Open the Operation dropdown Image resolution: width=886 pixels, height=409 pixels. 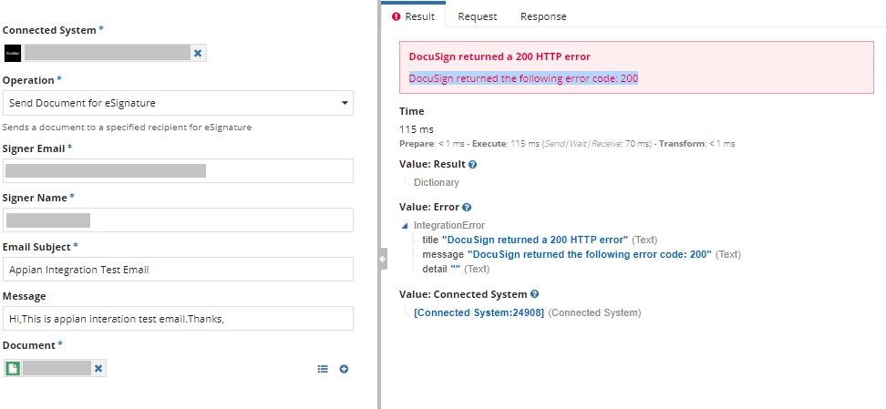pos(178,103)
